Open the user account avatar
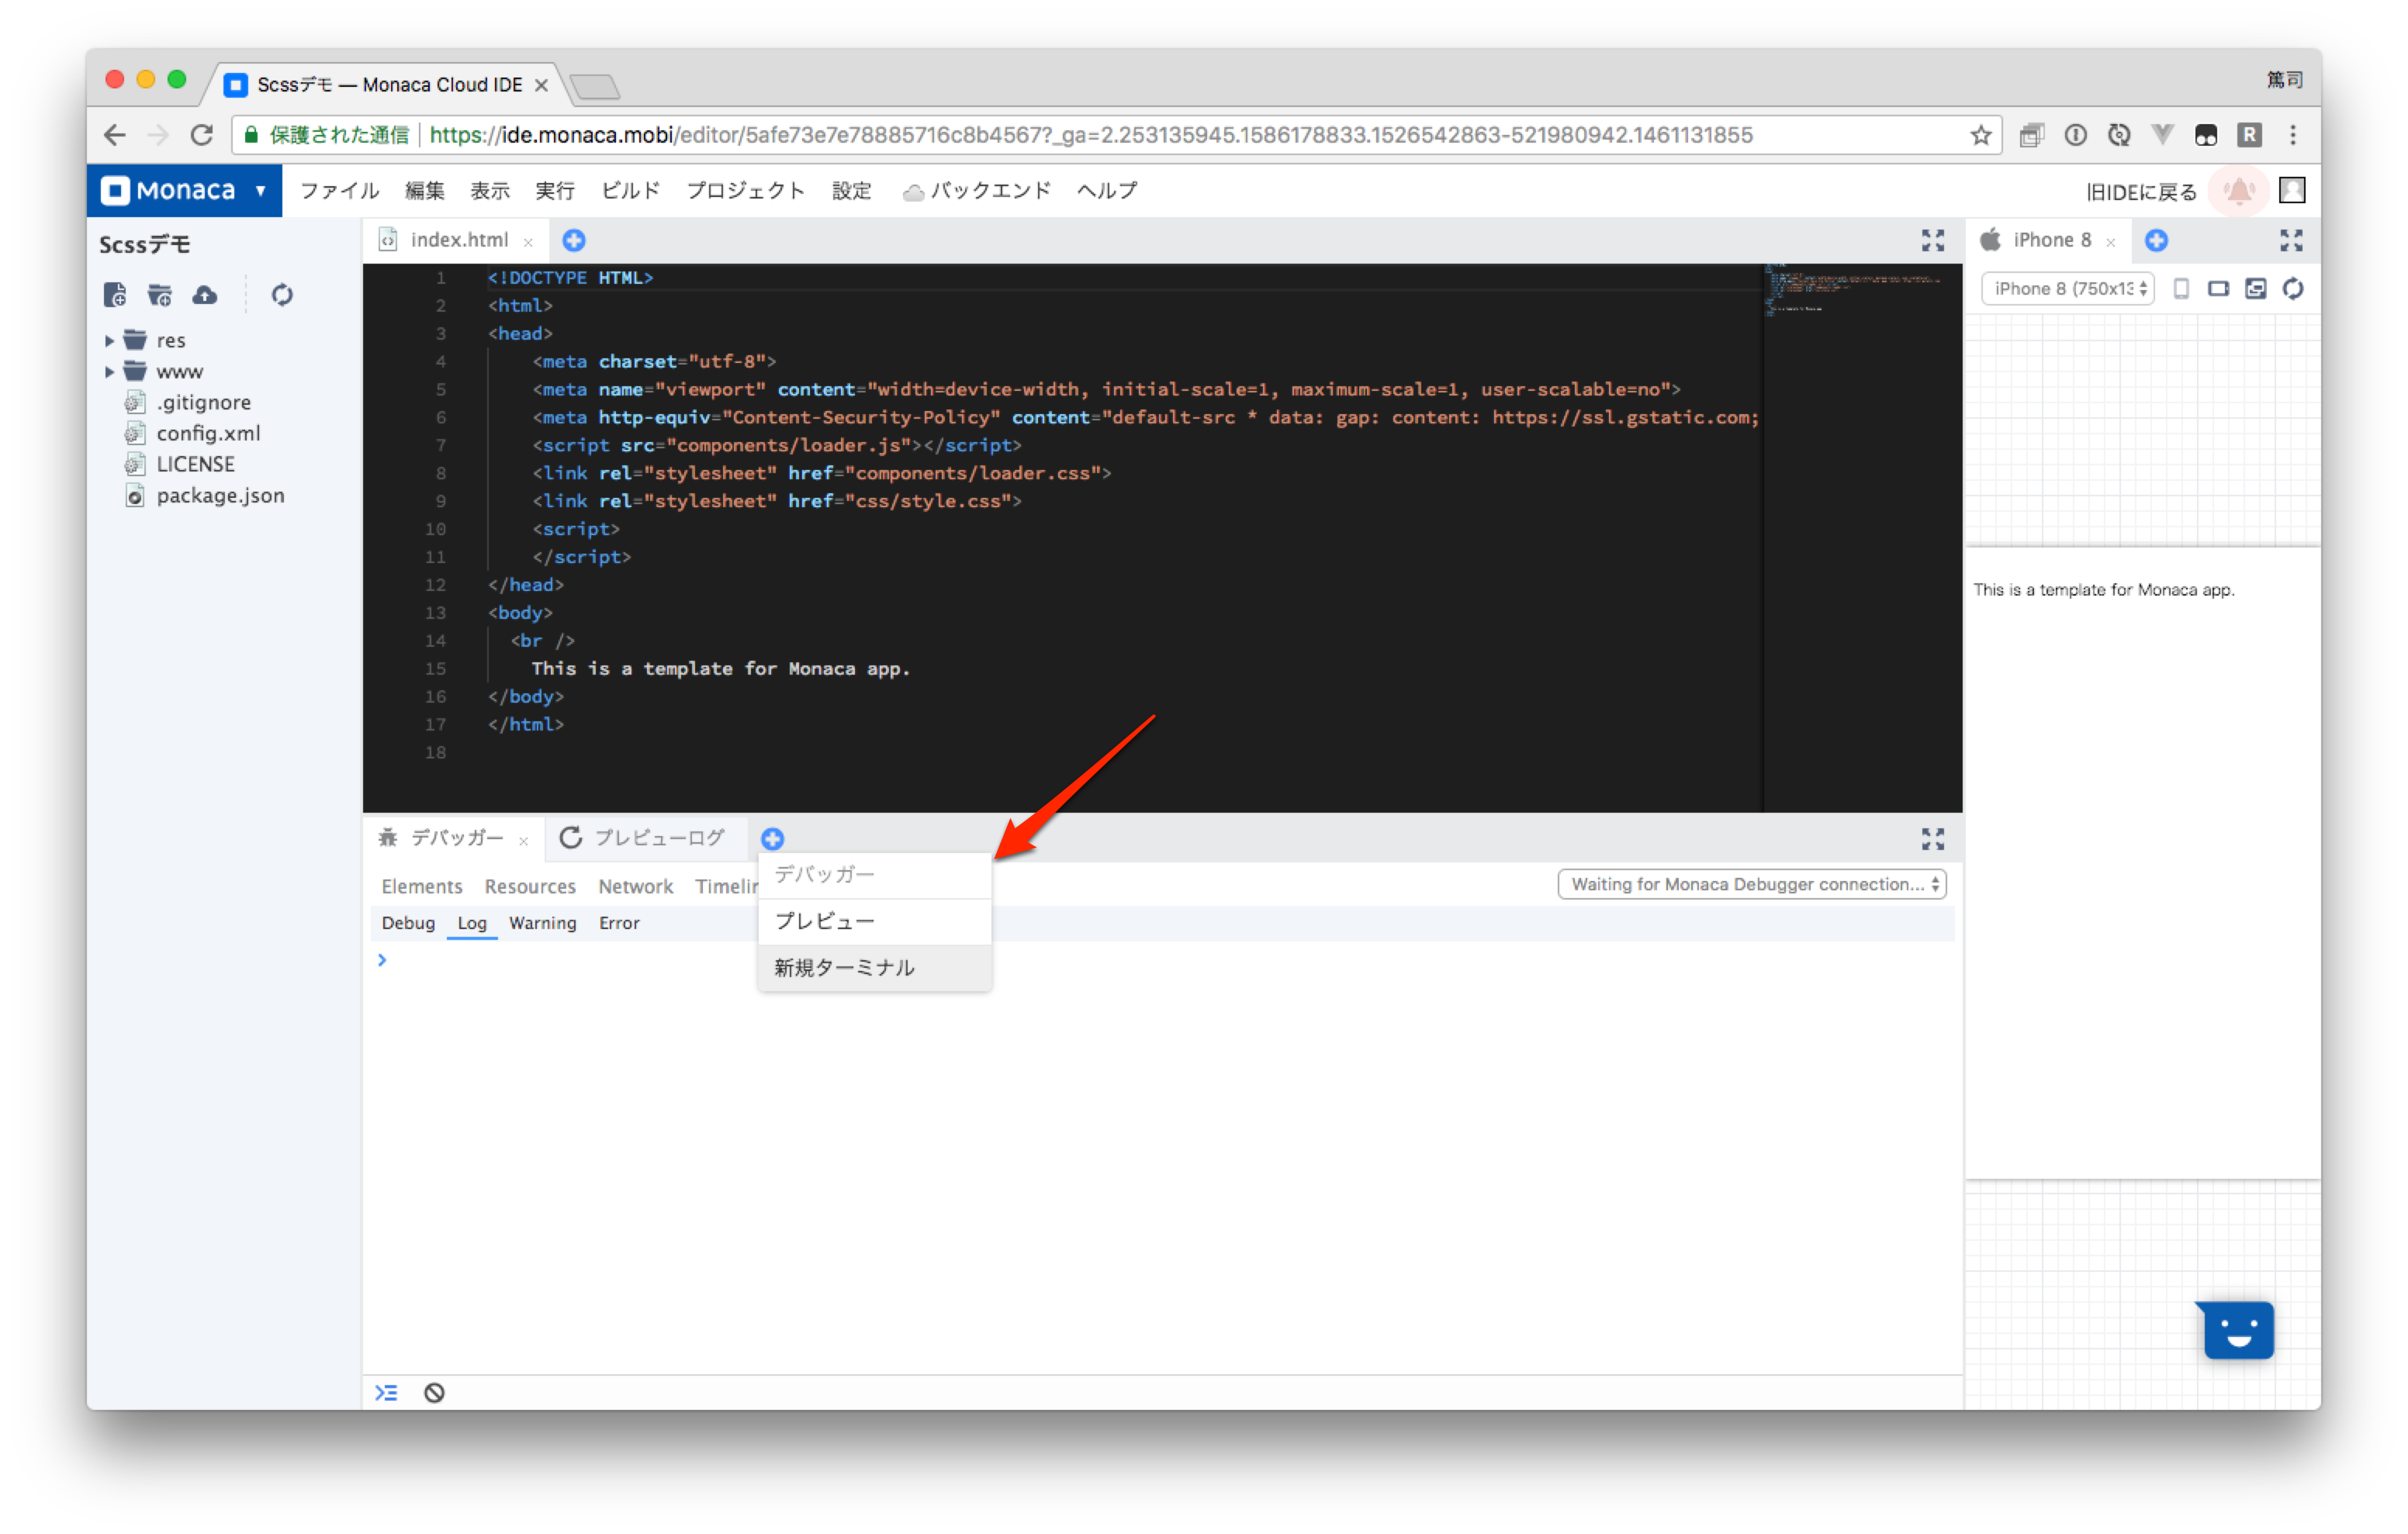Image resolution: width=2408 pixels, height=1534 pixels. click(x=2291, y=190)
